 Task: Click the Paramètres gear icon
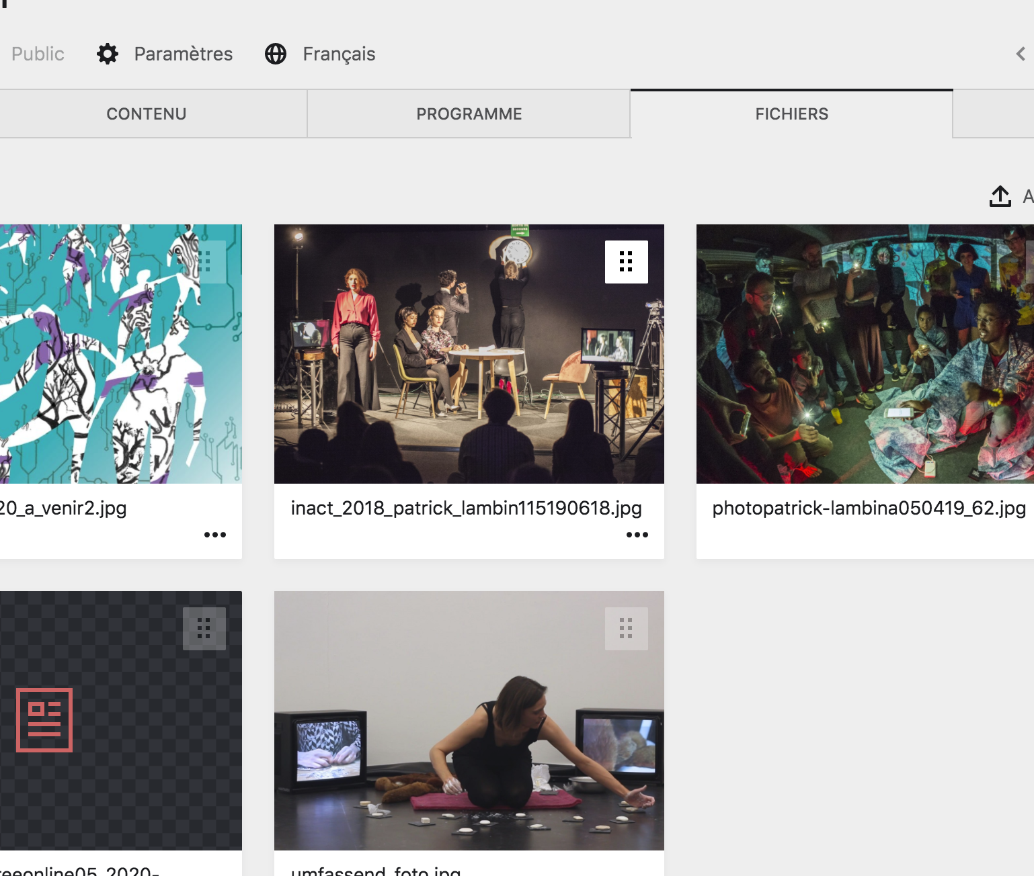[x=108, y=54]
